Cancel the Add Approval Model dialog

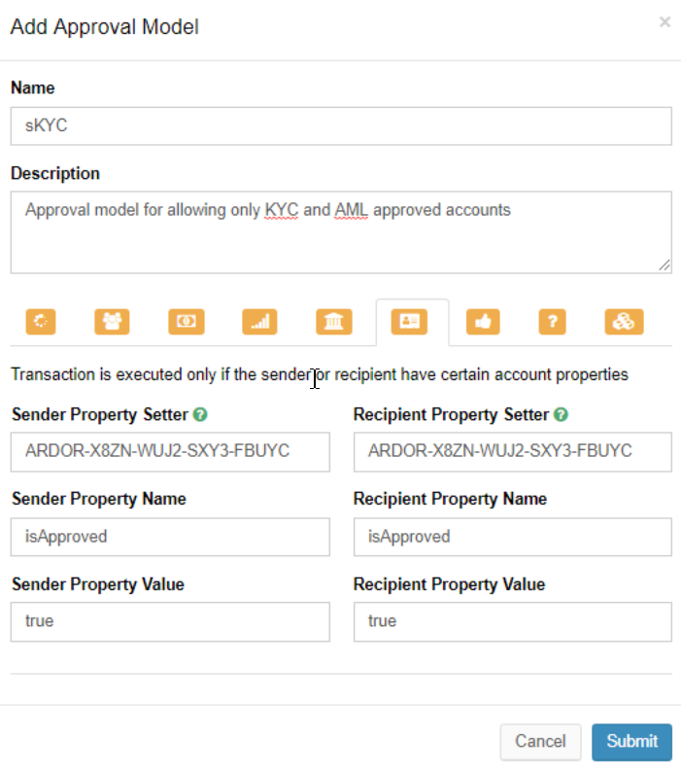(540, 741)
